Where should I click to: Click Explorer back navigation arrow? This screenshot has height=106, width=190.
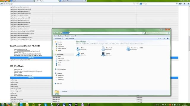click(54, 33)
